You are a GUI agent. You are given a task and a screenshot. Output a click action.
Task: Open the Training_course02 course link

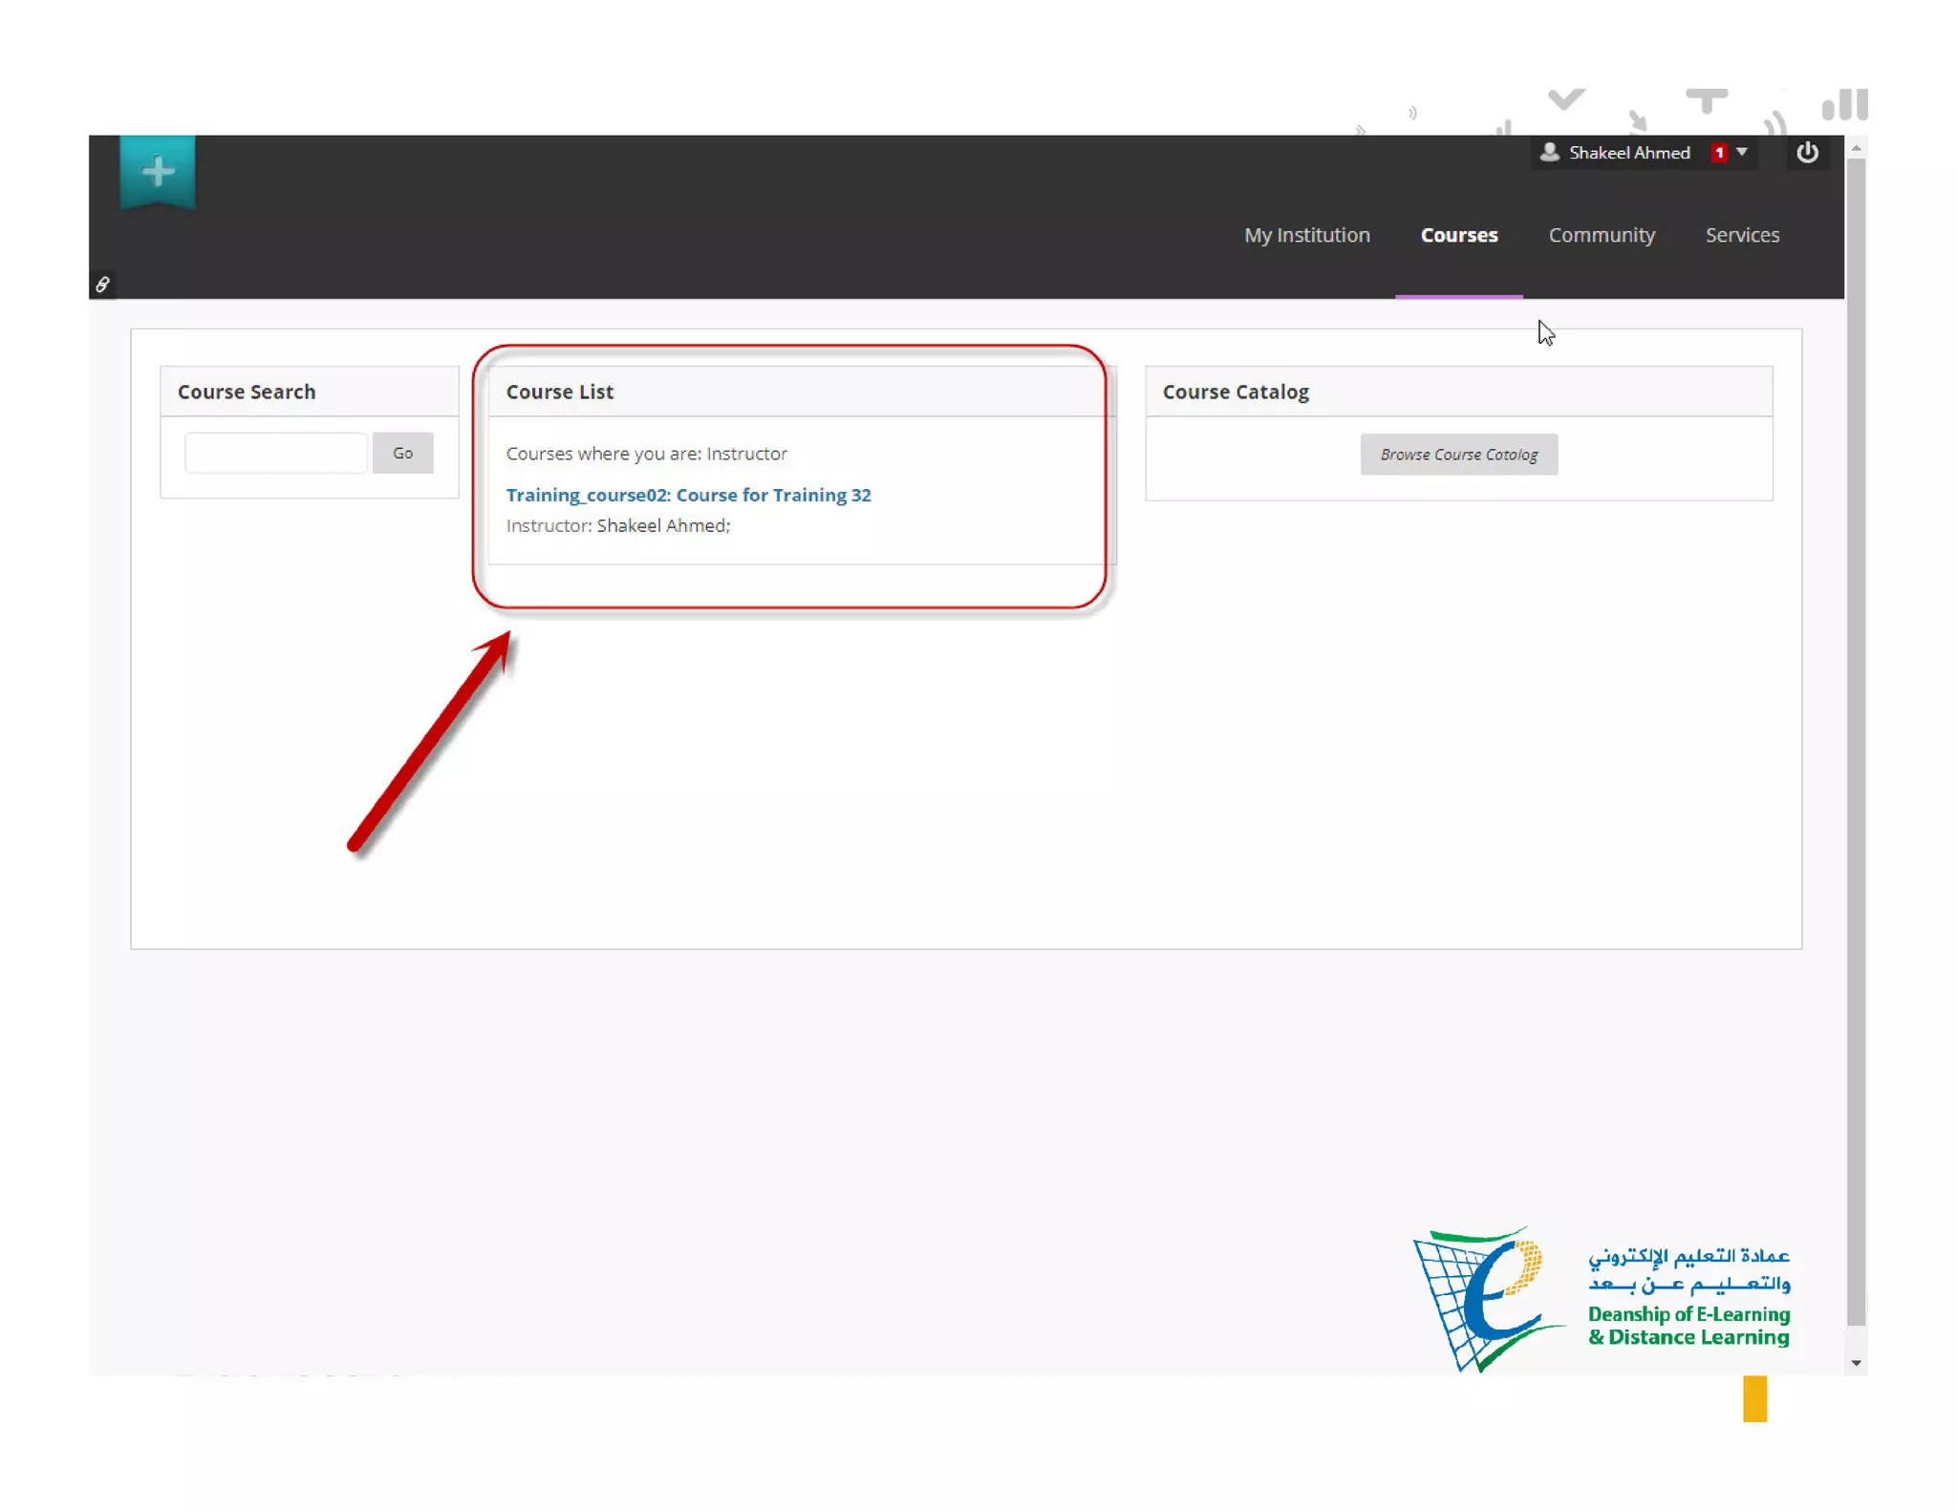coord(688,495)
